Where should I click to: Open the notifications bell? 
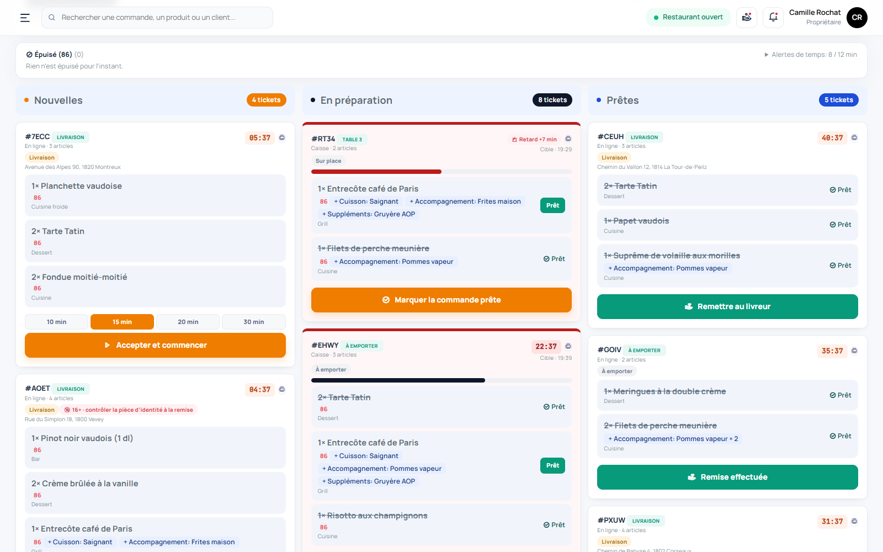(x=773, y=18)
